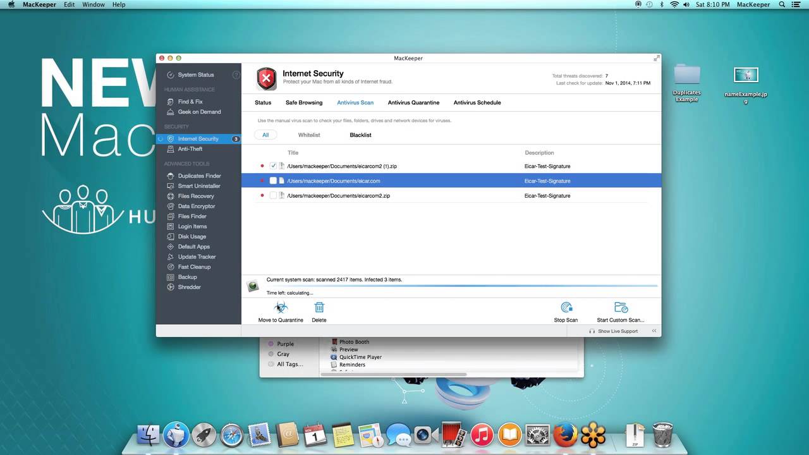Viewport: 809px width, 455px height.
Task: Open the Anti-Theft section
Action: coord(190,149)
